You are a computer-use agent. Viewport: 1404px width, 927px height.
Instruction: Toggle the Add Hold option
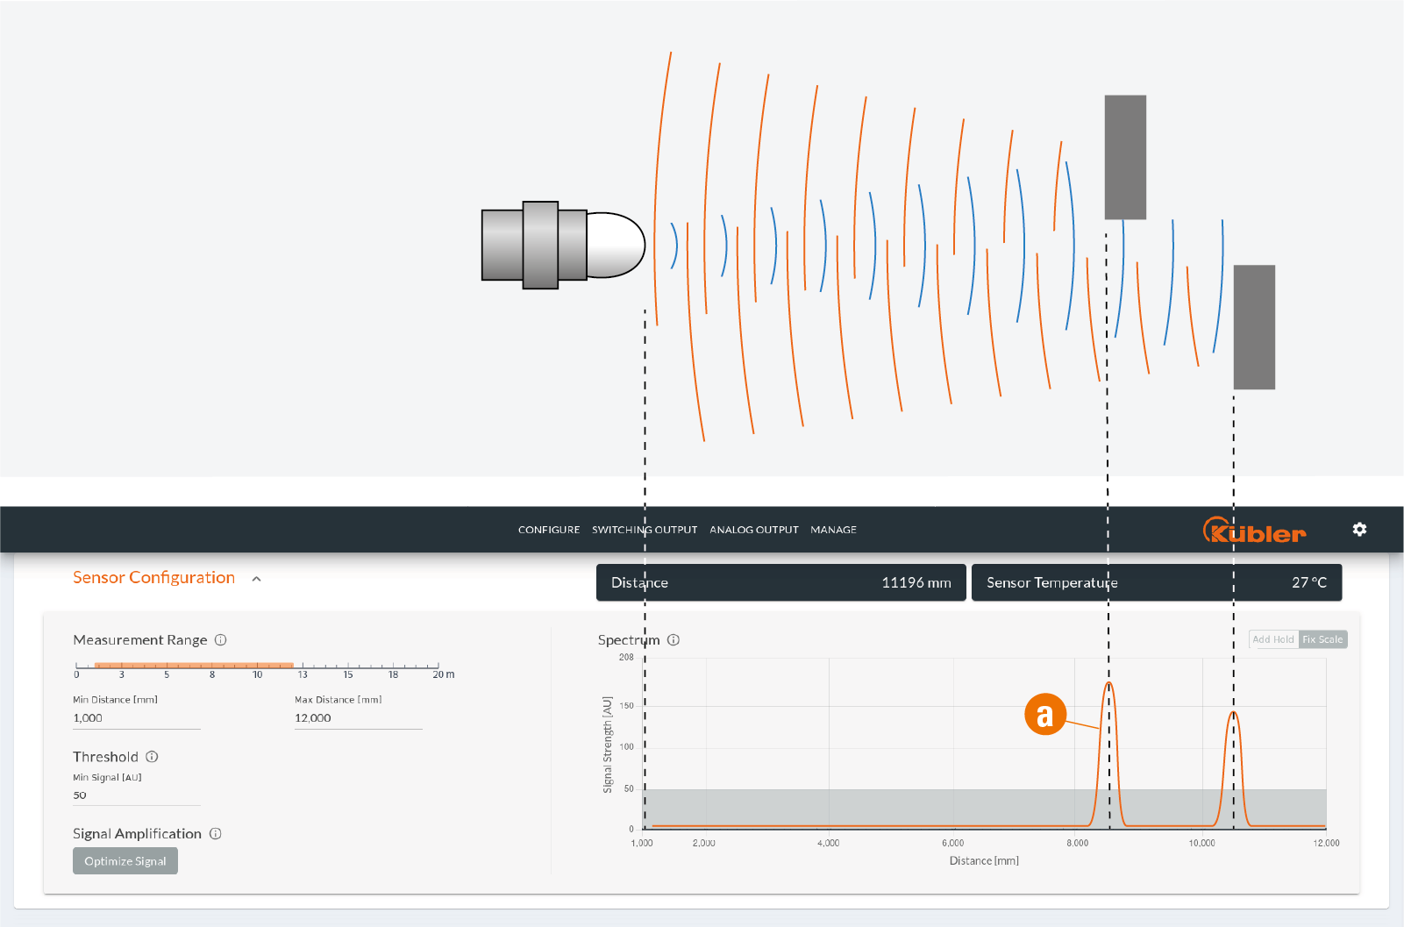pyautogui.click(x=1272, y=639)
